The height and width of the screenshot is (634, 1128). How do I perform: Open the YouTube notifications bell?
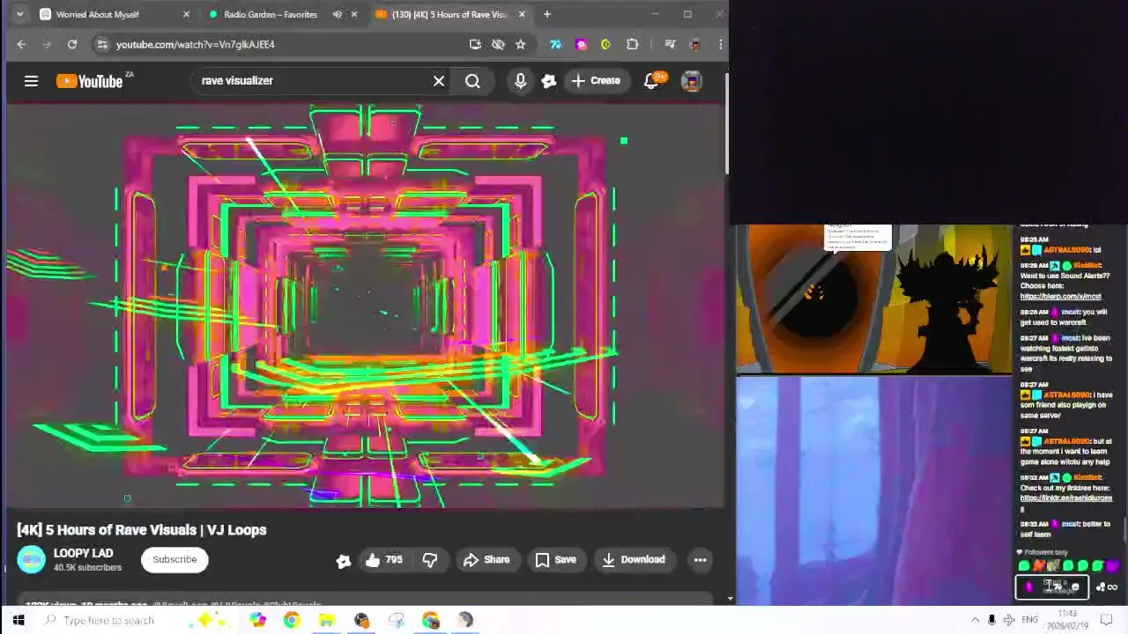pyautogui.click(x=653, y=81)
